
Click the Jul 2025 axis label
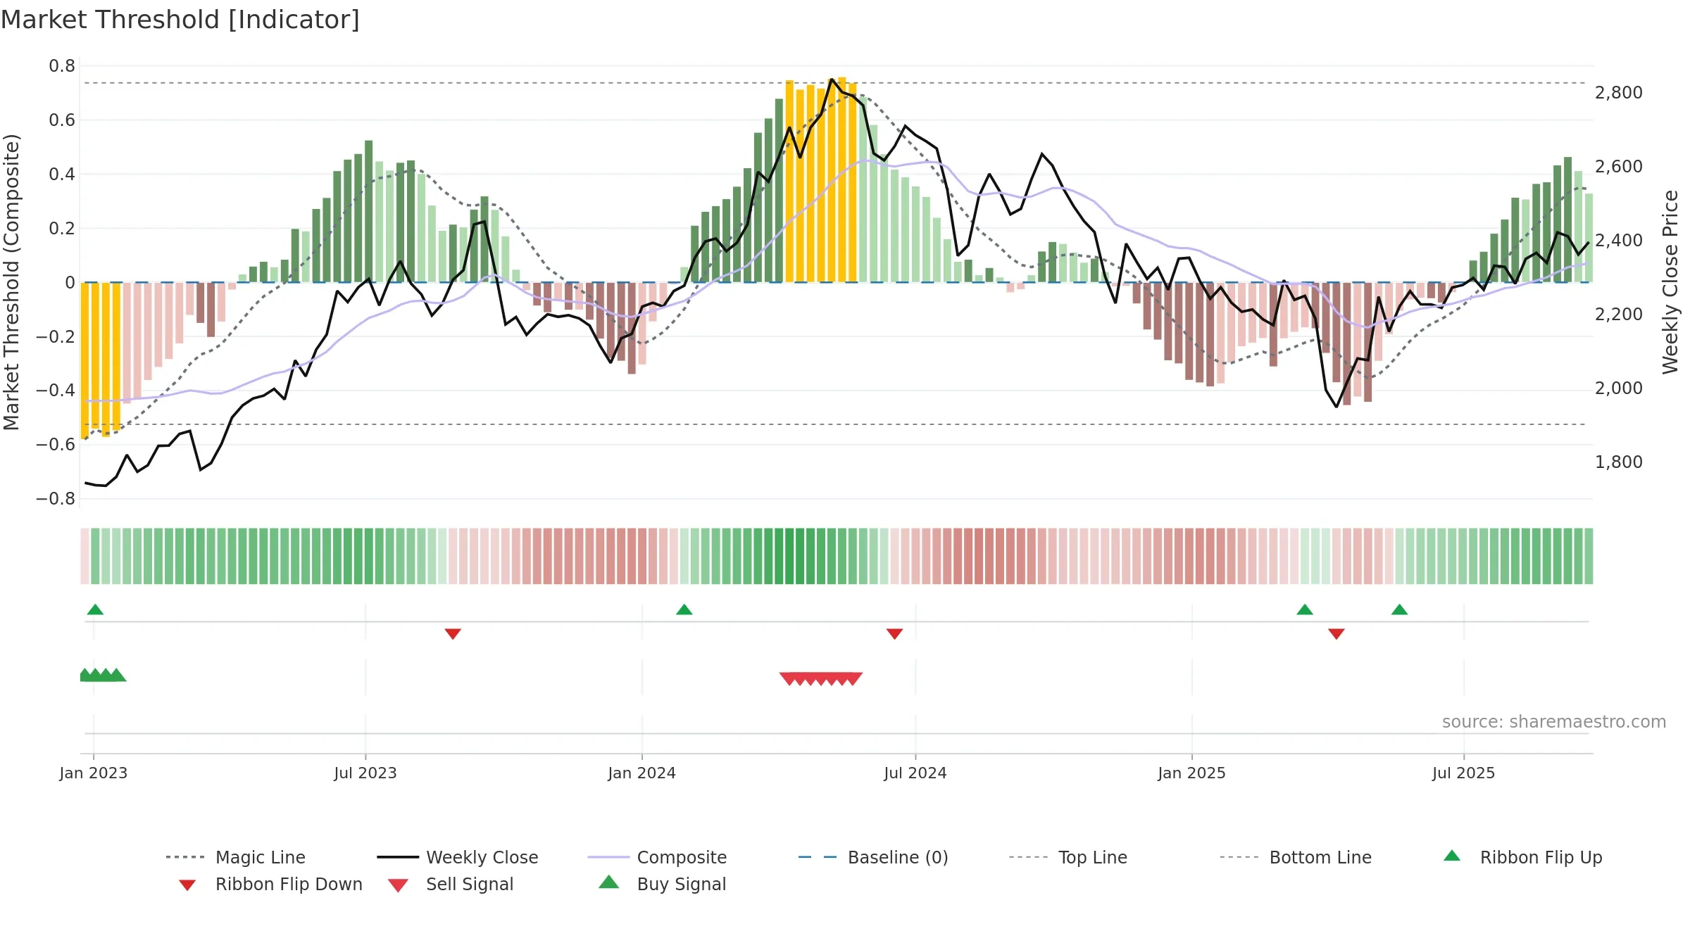(1464, 773)
